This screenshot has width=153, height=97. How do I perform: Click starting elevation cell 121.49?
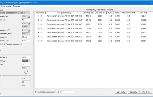(143, 29)
